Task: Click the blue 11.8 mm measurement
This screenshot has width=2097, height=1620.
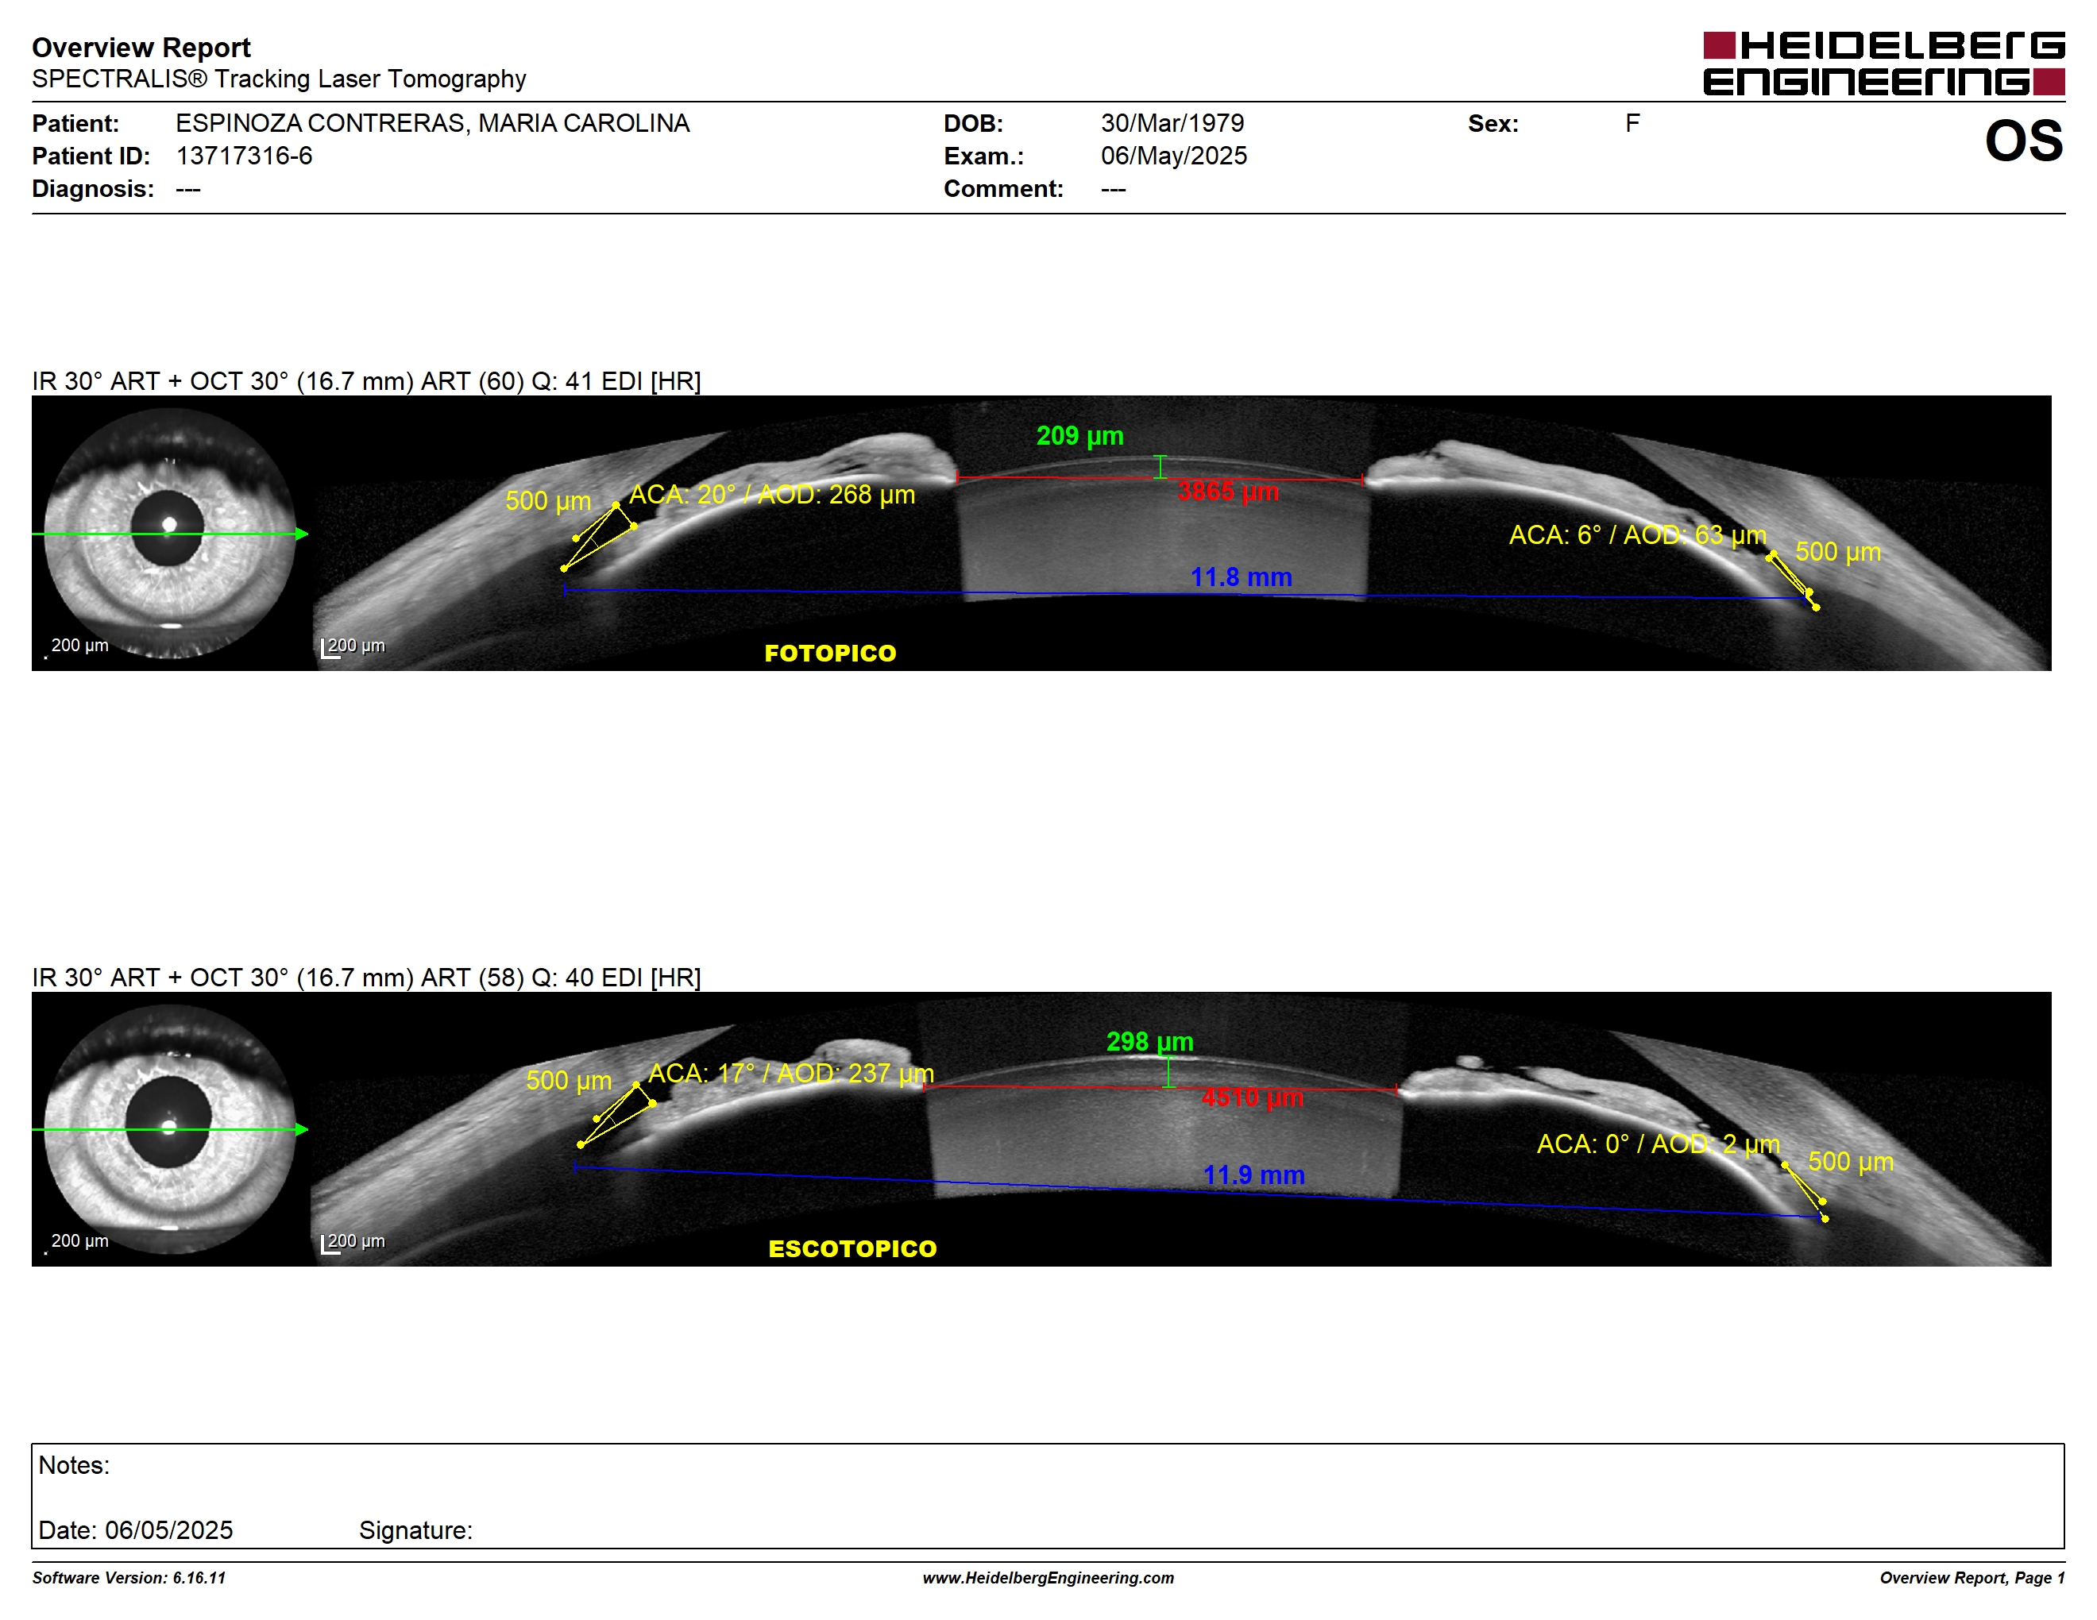Action: pos(1242,577)
